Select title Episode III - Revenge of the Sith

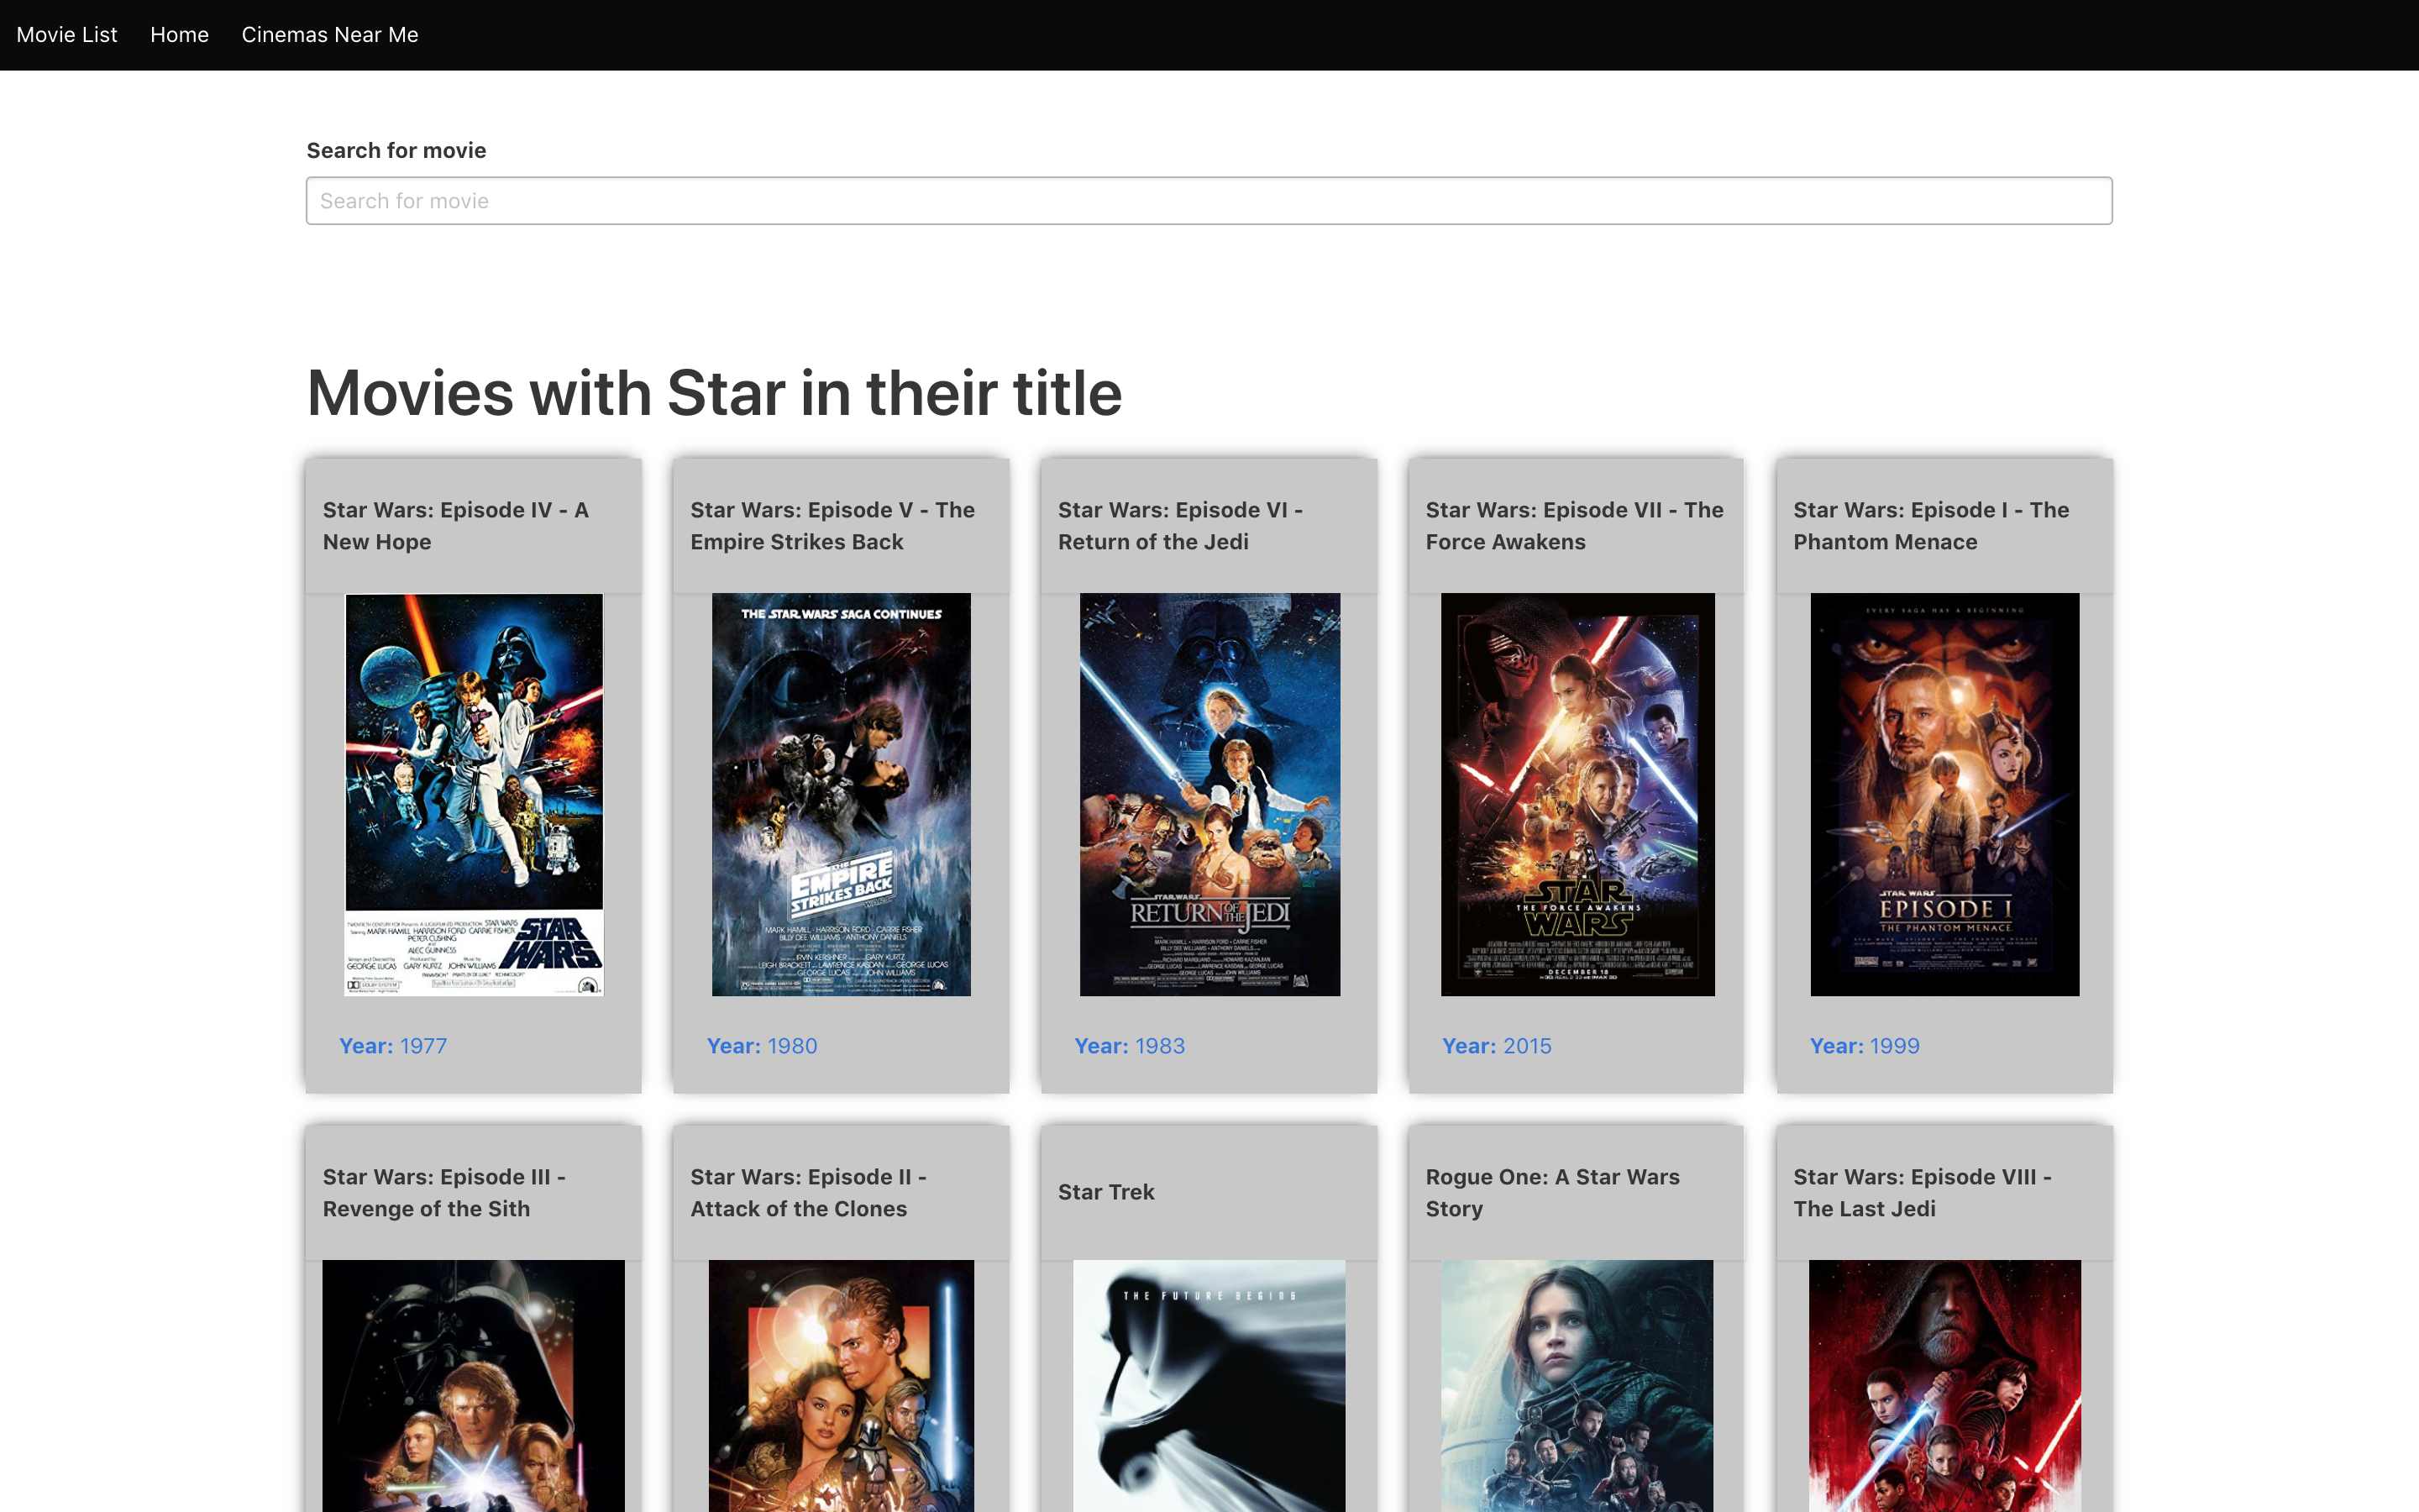443,1193
